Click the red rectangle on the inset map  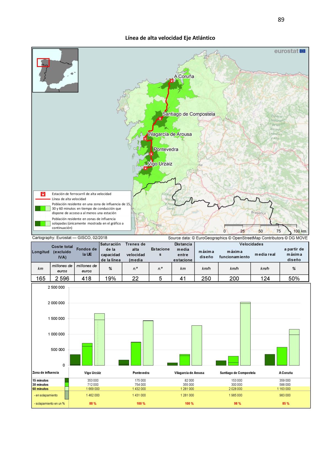click(43, 63)
